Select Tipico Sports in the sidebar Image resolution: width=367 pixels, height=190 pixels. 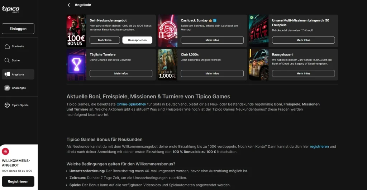coord(20,105)
